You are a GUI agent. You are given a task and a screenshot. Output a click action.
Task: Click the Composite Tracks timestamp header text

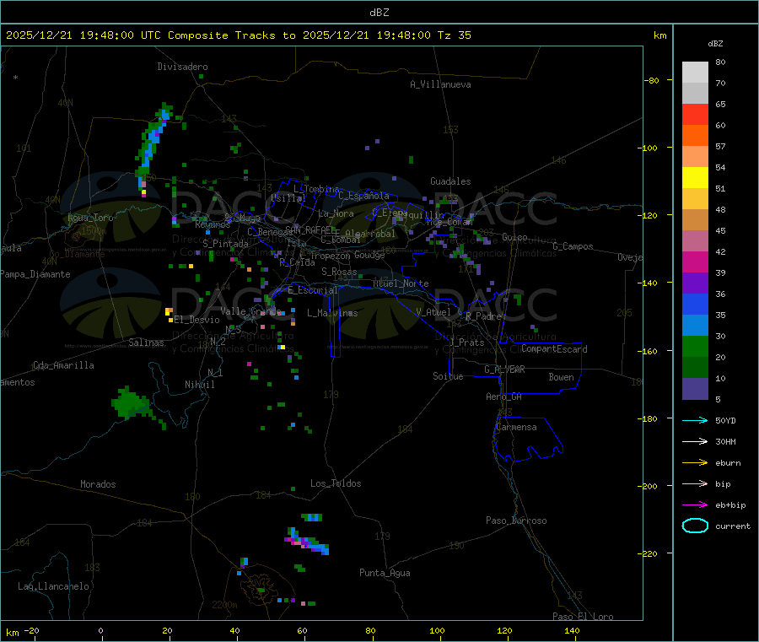pyautogui.click(x=238, y=35)
